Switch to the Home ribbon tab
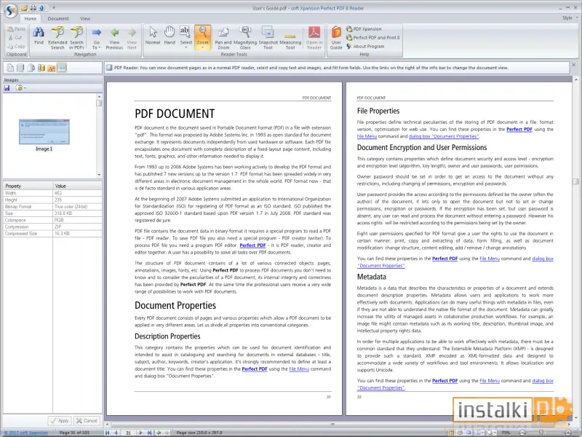The image size is (582, 437). [31, 19]
